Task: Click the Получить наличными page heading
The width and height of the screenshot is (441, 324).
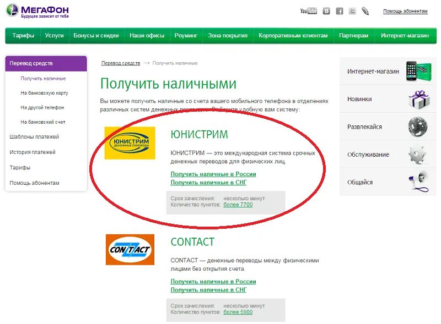Action: click(168, 84)
